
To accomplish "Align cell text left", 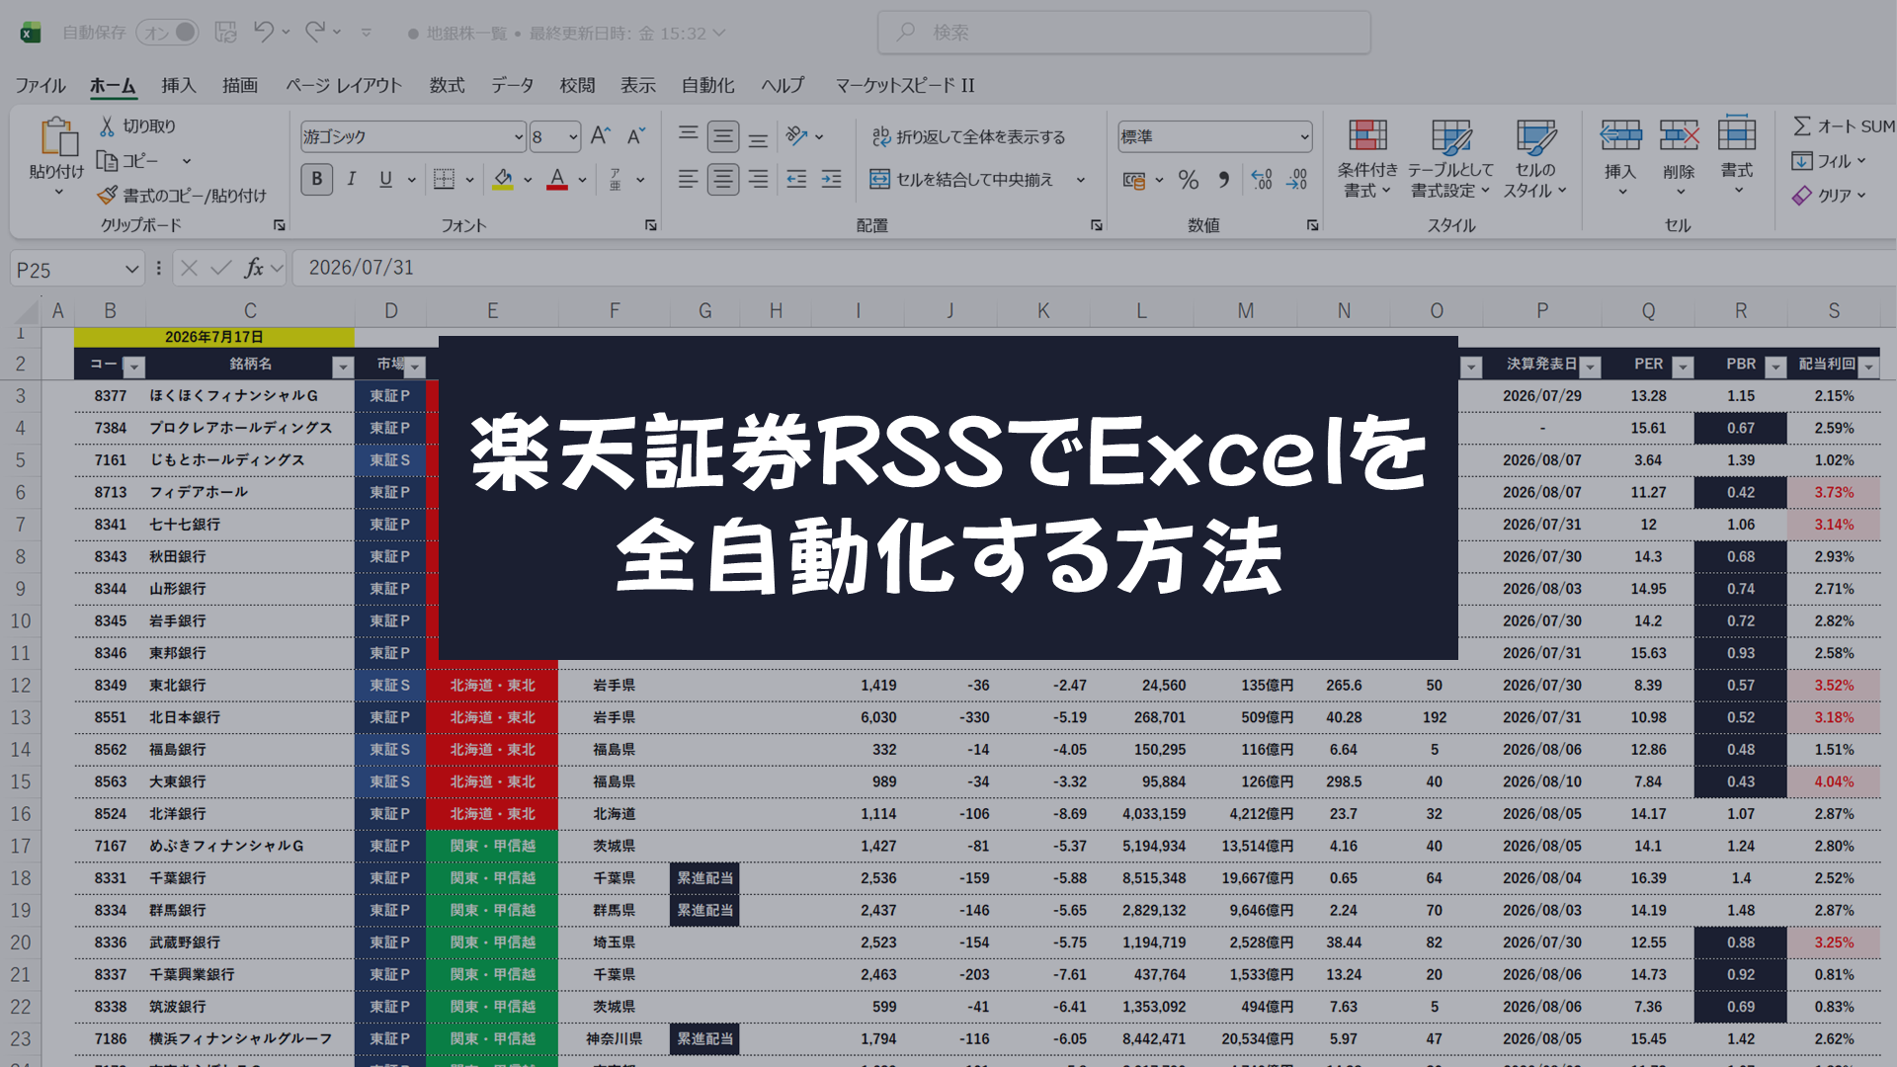I will tap(689, 180).
